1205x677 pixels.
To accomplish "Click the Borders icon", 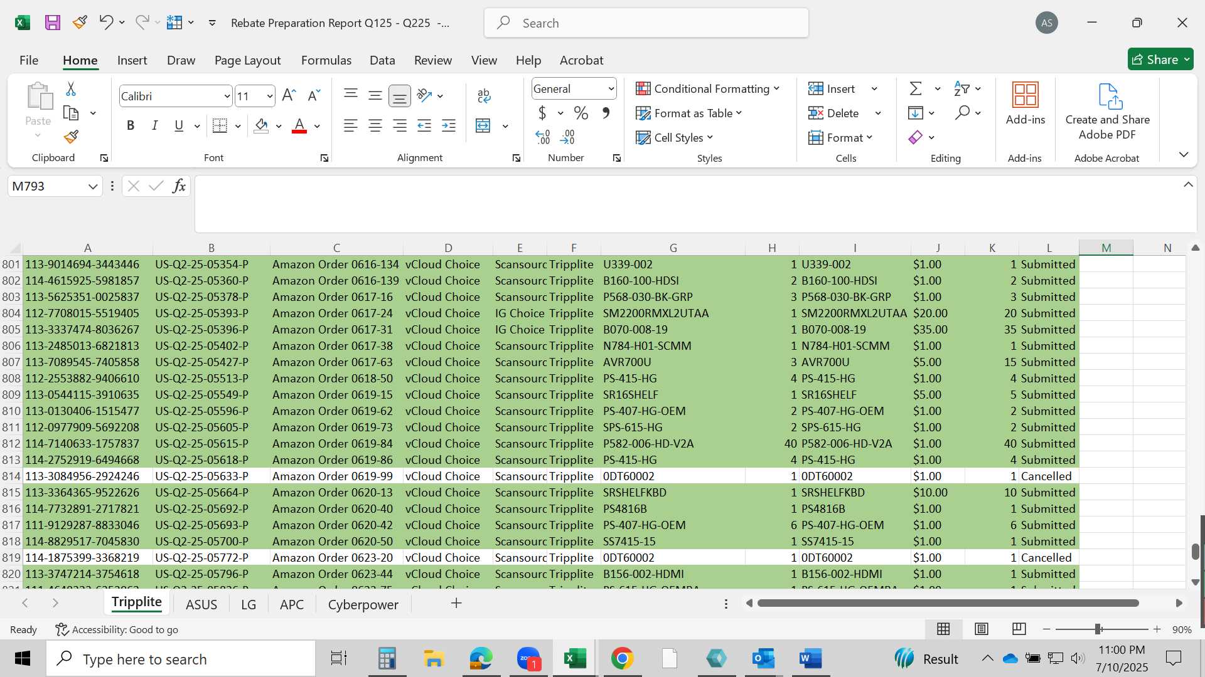I will (220, 125).
